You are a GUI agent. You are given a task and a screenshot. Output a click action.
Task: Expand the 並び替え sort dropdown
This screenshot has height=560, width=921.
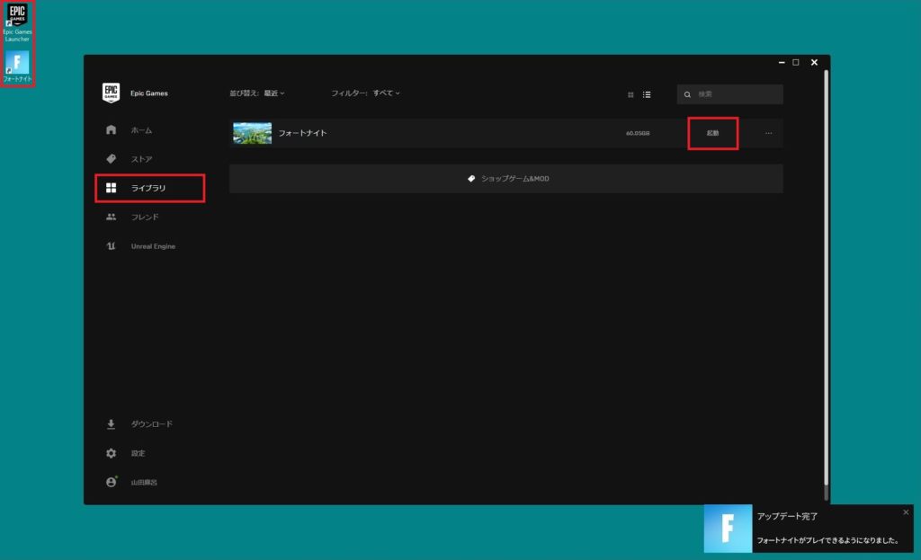(257, 93)
